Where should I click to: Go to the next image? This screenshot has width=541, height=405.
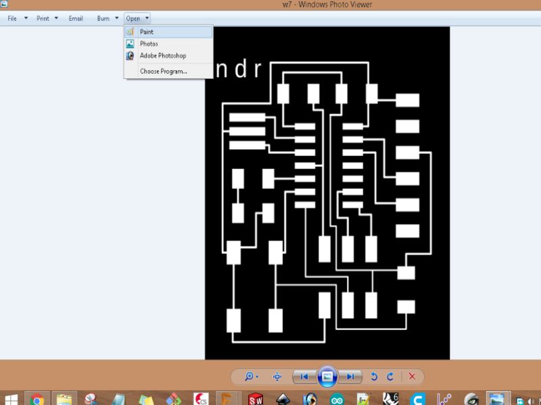point(350,377)
